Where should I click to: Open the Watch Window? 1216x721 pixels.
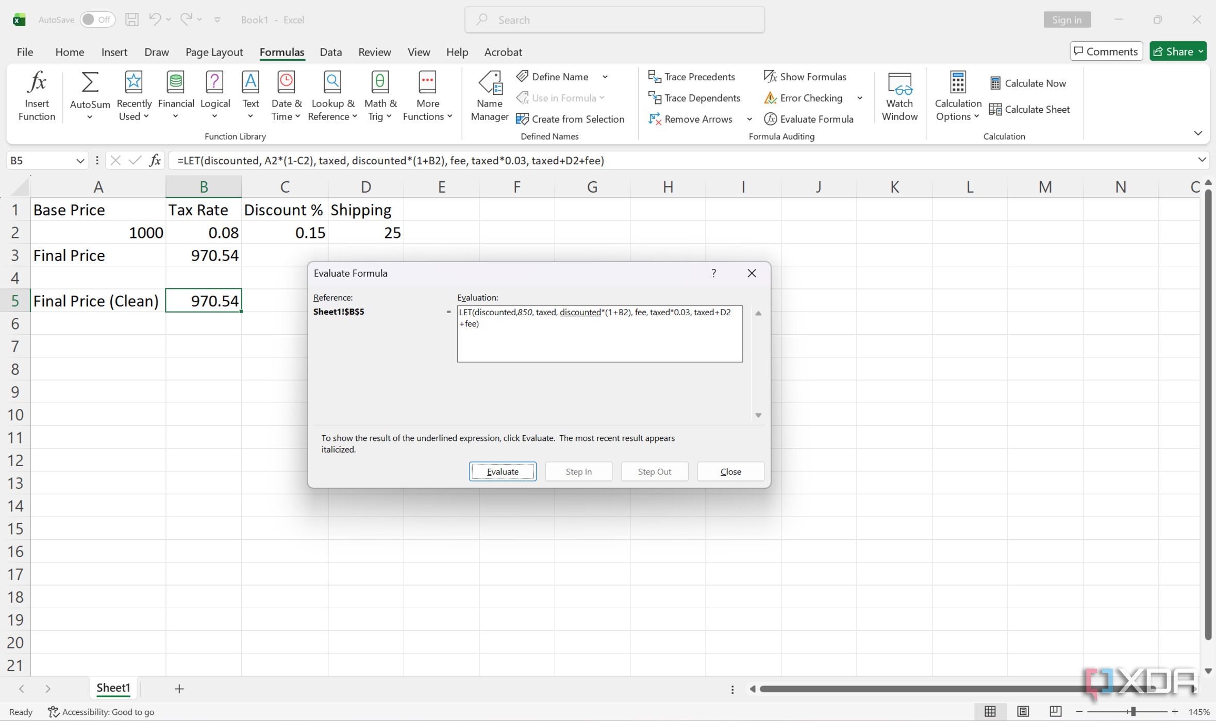coord(899,96)
